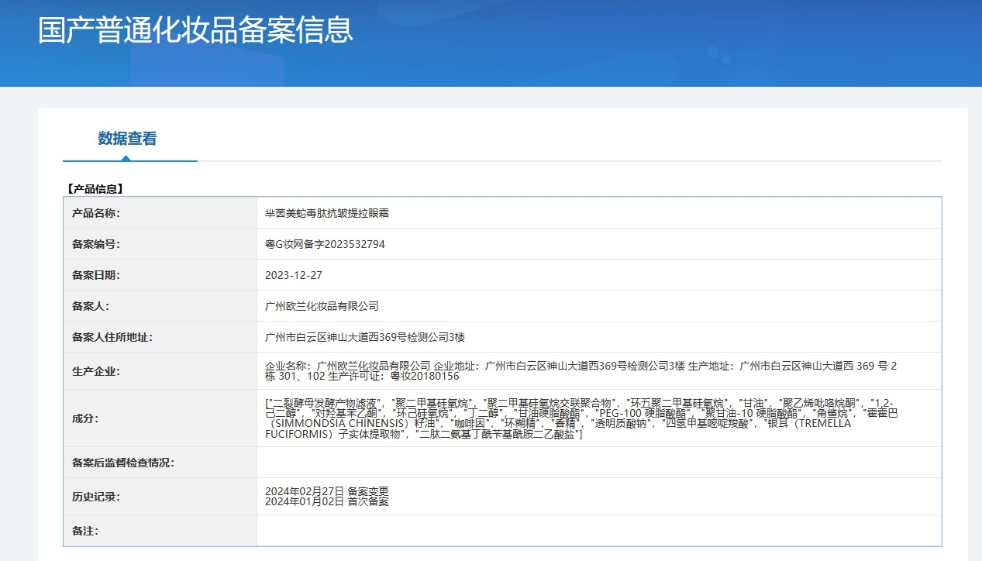The image size is (982, 561).
Task: Click the ingredients list text
Action: 581,418
